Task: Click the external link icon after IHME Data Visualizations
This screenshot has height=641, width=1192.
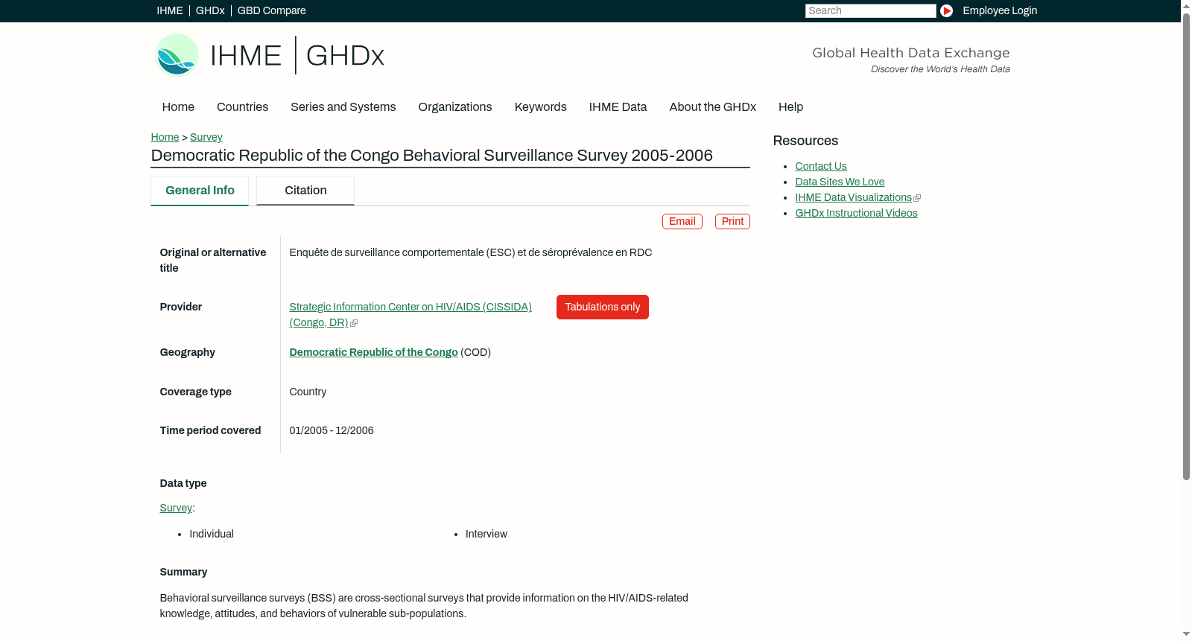Action: tap(917, 198)
